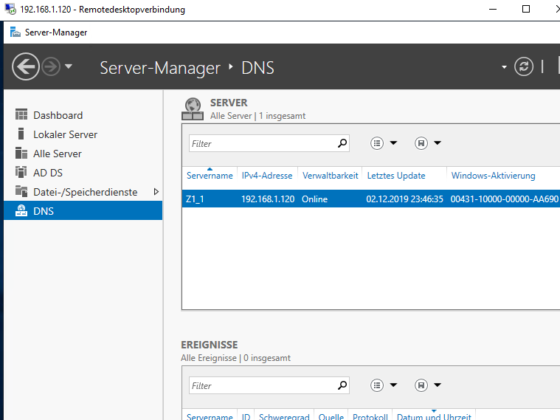Sort by Windows-Aktivierung column header
Screen dimensions: 560x420
point(493,176)
